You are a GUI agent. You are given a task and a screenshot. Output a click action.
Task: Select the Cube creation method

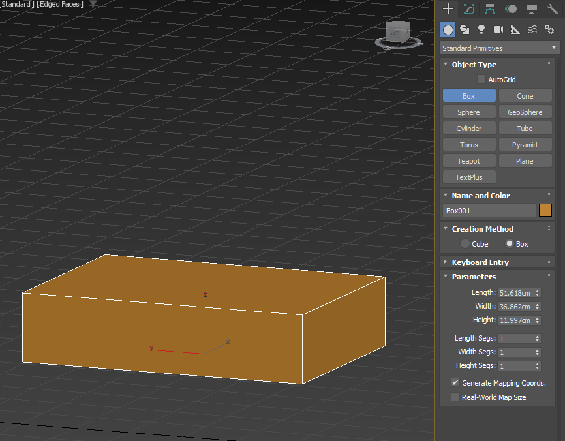tap(465, 244)
